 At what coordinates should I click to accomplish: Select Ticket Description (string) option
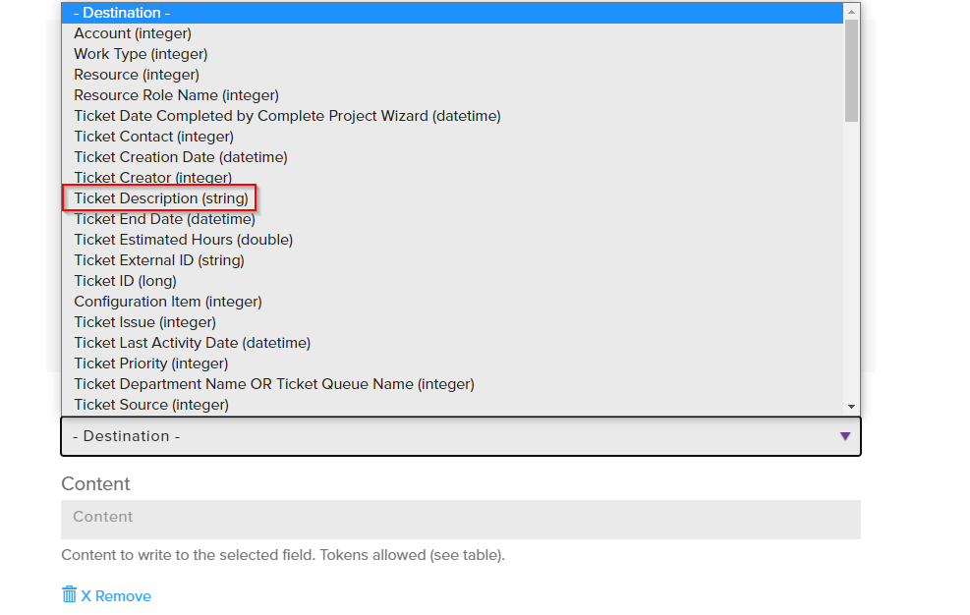161,198
